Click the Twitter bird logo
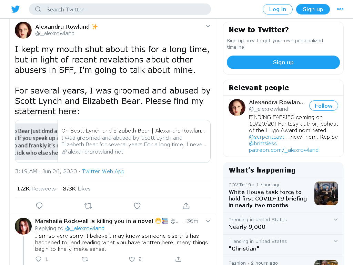 click(x=15, y=9)
